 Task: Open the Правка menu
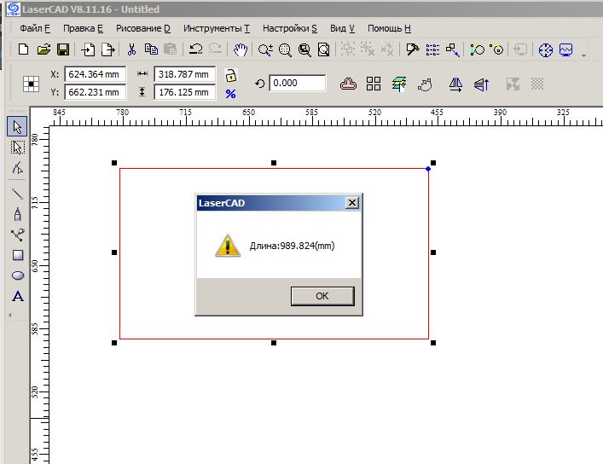tap(83, 28)
